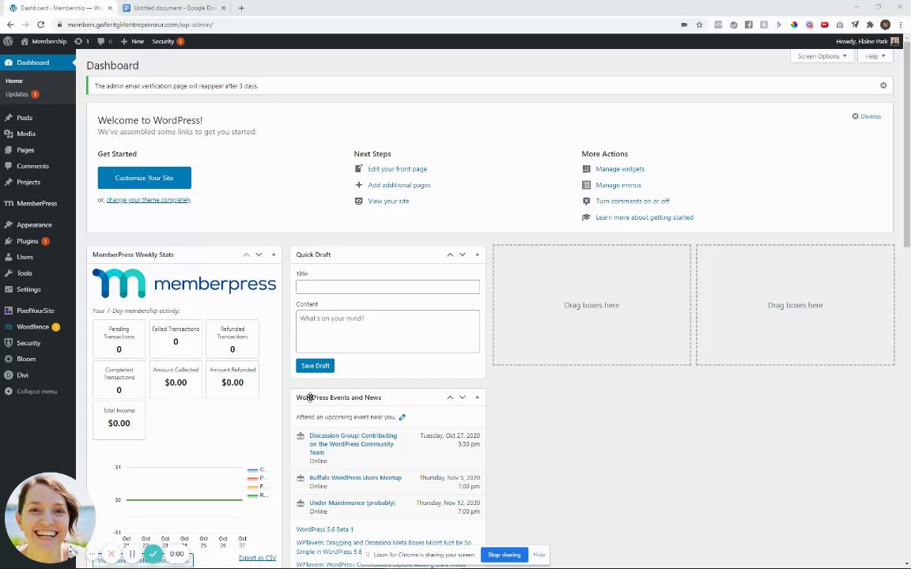Viewport: 911px width, 569px height.
Task: Open Under Maintenance (probably) event link
Action: (352, 503)
